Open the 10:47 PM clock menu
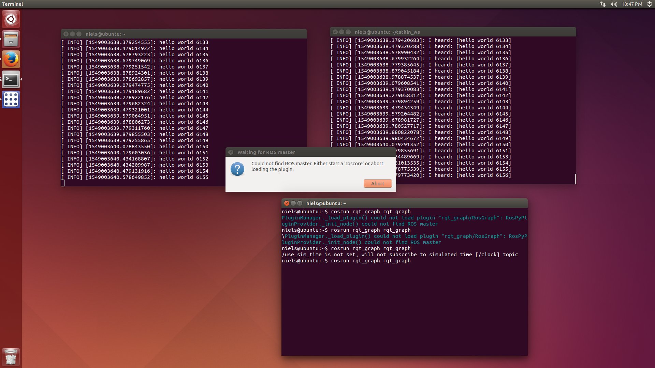This screenshot has height=368, width=655. [x=631, y=4]
